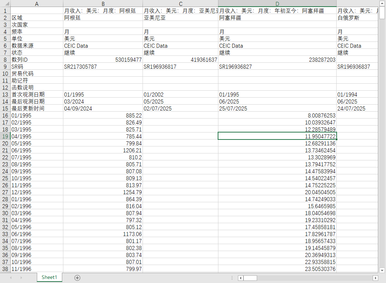This screenshot has height=283, width=386.
Task: Select column C header
Action: click(180, 4)
